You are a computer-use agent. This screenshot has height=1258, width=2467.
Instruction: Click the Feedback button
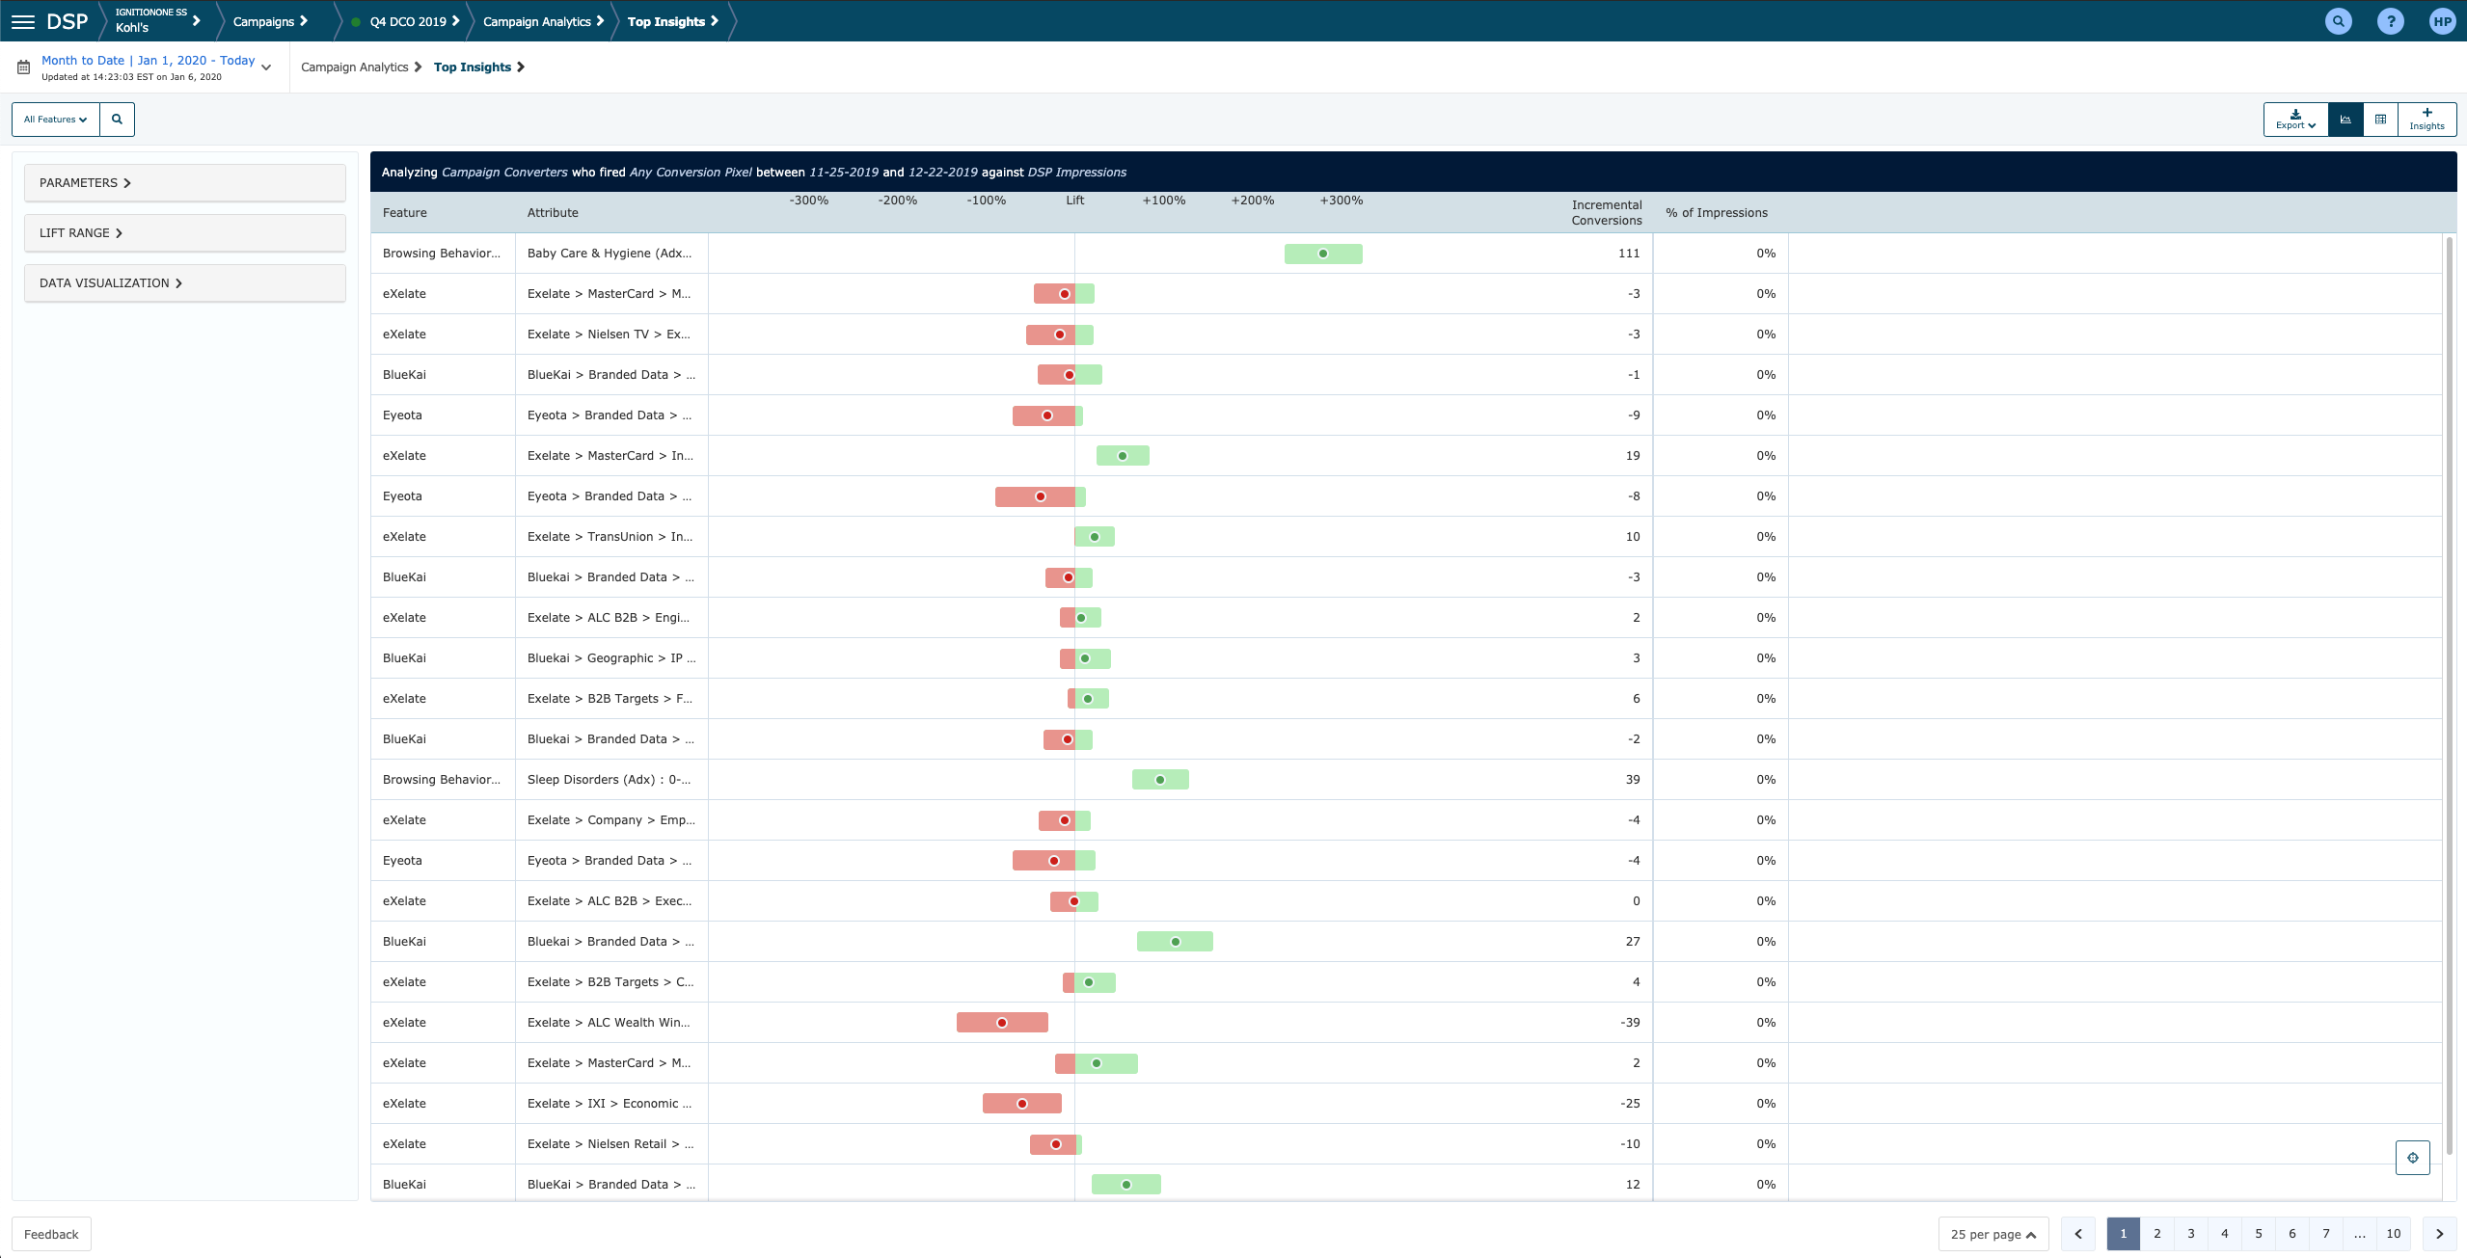pyautogui.click(x=51, y=1235)
